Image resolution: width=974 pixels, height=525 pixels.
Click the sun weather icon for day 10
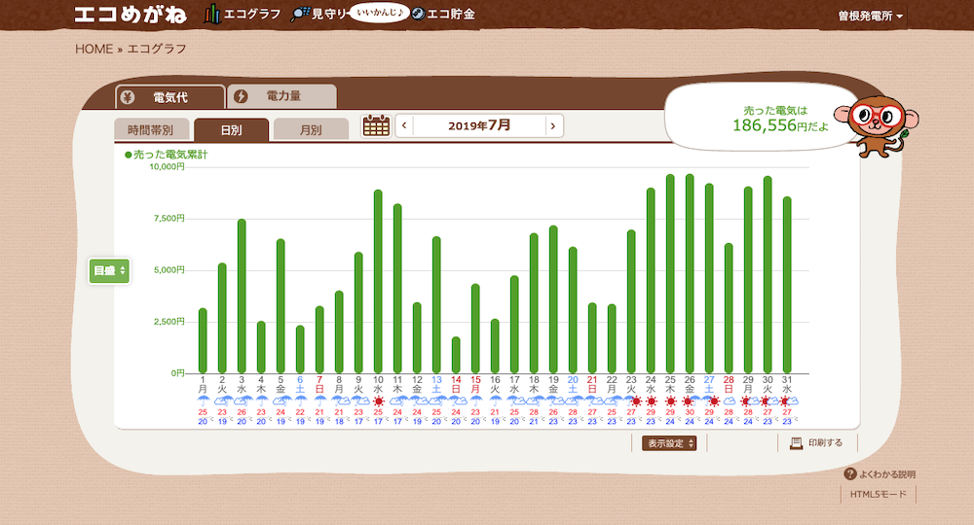(378, 401)
